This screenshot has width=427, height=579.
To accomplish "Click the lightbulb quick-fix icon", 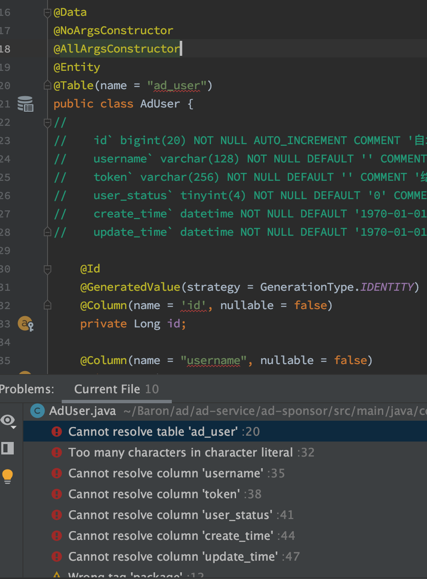I will tap(8, 476).
